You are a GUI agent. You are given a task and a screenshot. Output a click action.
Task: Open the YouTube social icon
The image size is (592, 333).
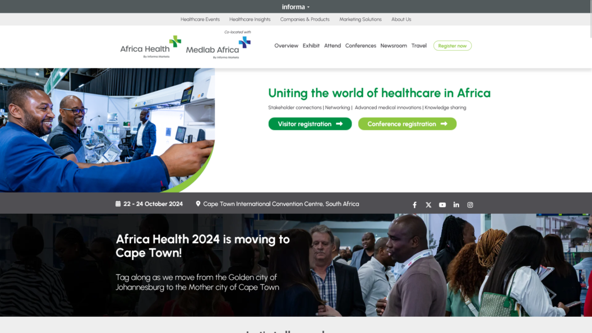[x=442, y=205]
